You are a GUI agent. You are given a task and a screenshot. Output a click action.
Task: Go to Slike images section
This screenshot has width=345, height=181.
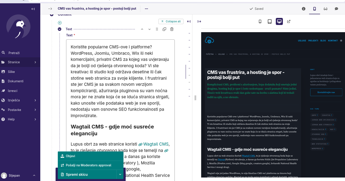(20, 72)
